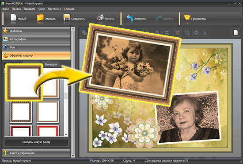
Task: Open layer properties with the gear icon
Action: coord(196,33)
